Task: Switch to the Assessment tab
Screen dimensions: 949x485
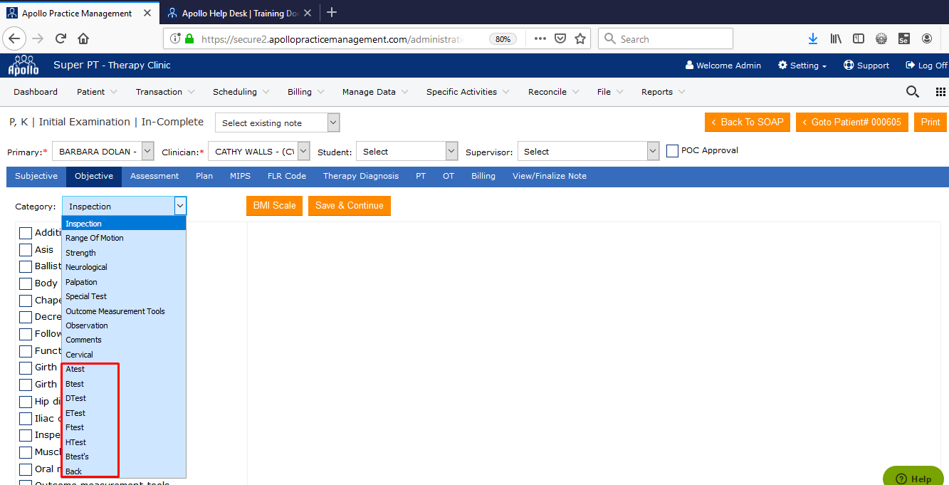Action: [x=154, y=176]
